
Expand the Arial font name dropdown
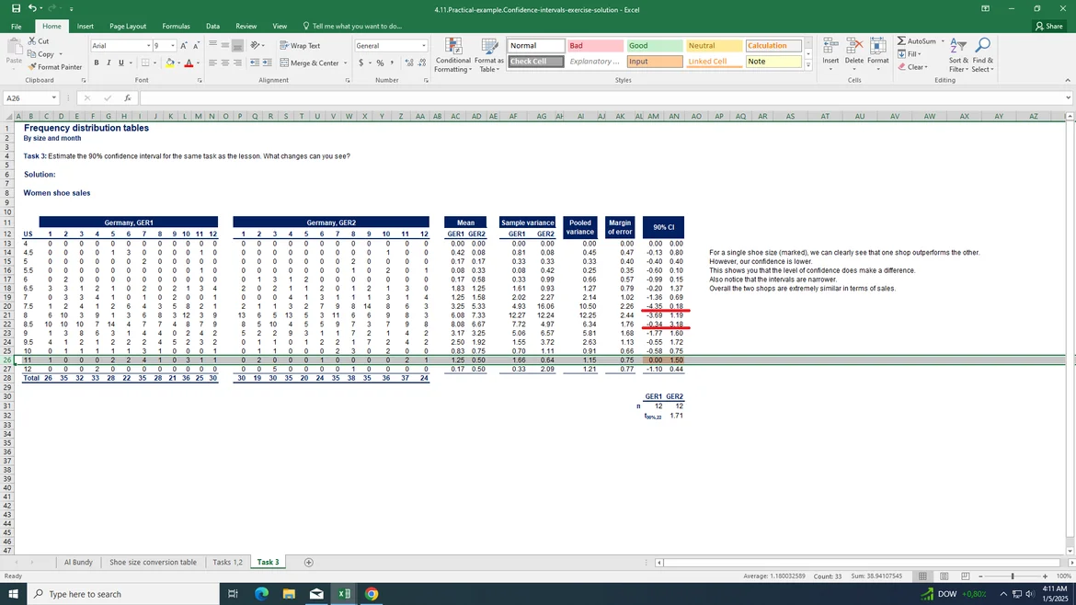148,46
